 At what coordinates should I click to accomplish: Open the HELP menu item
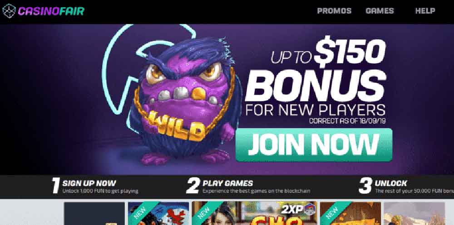click(425, 11)
